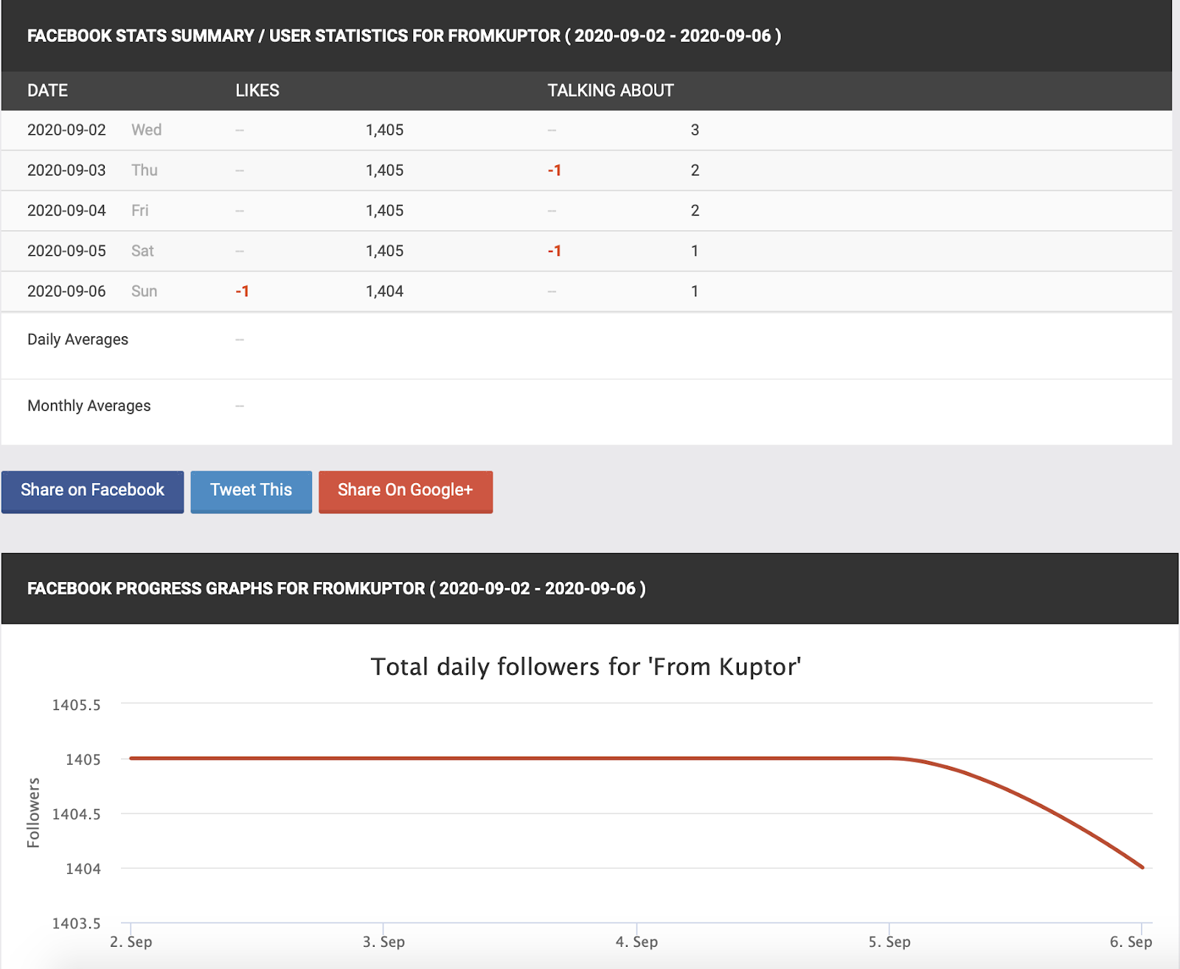Click the 1,404 likes value for 2020-09-06
The height and width of the screenshot is (969, 1180).
385,291
